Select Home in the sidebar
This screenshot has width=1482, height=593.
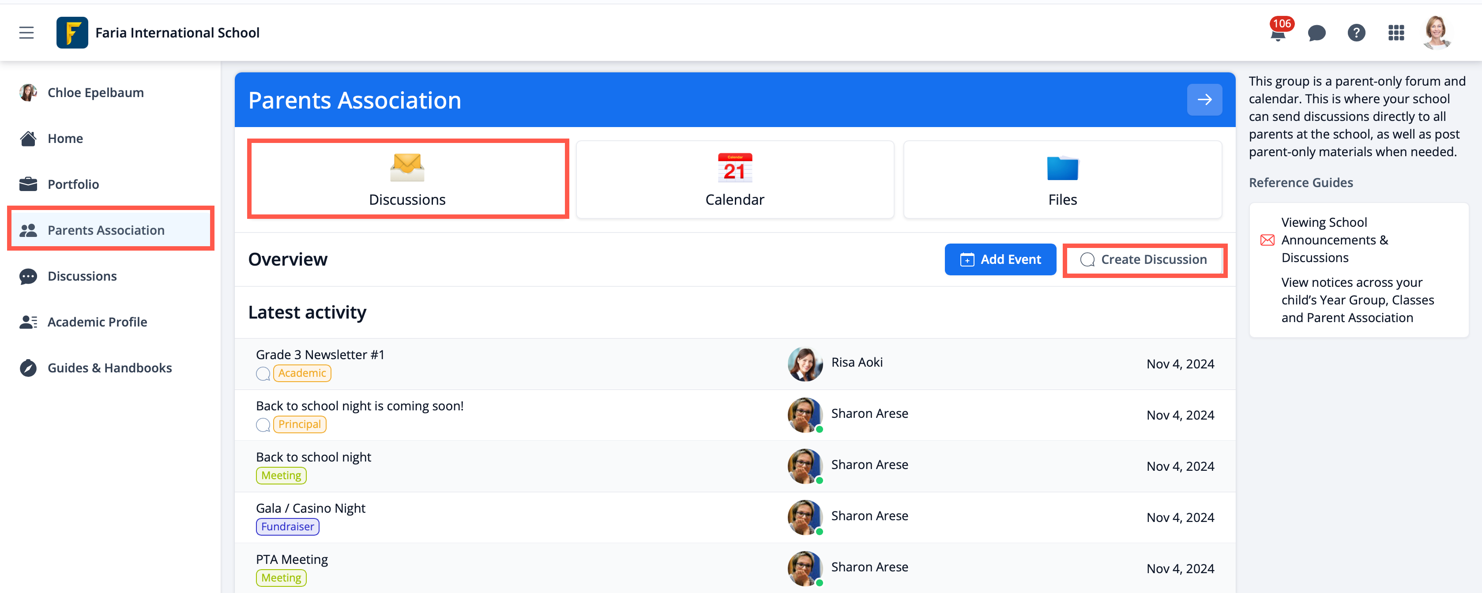tap(65, 139)
